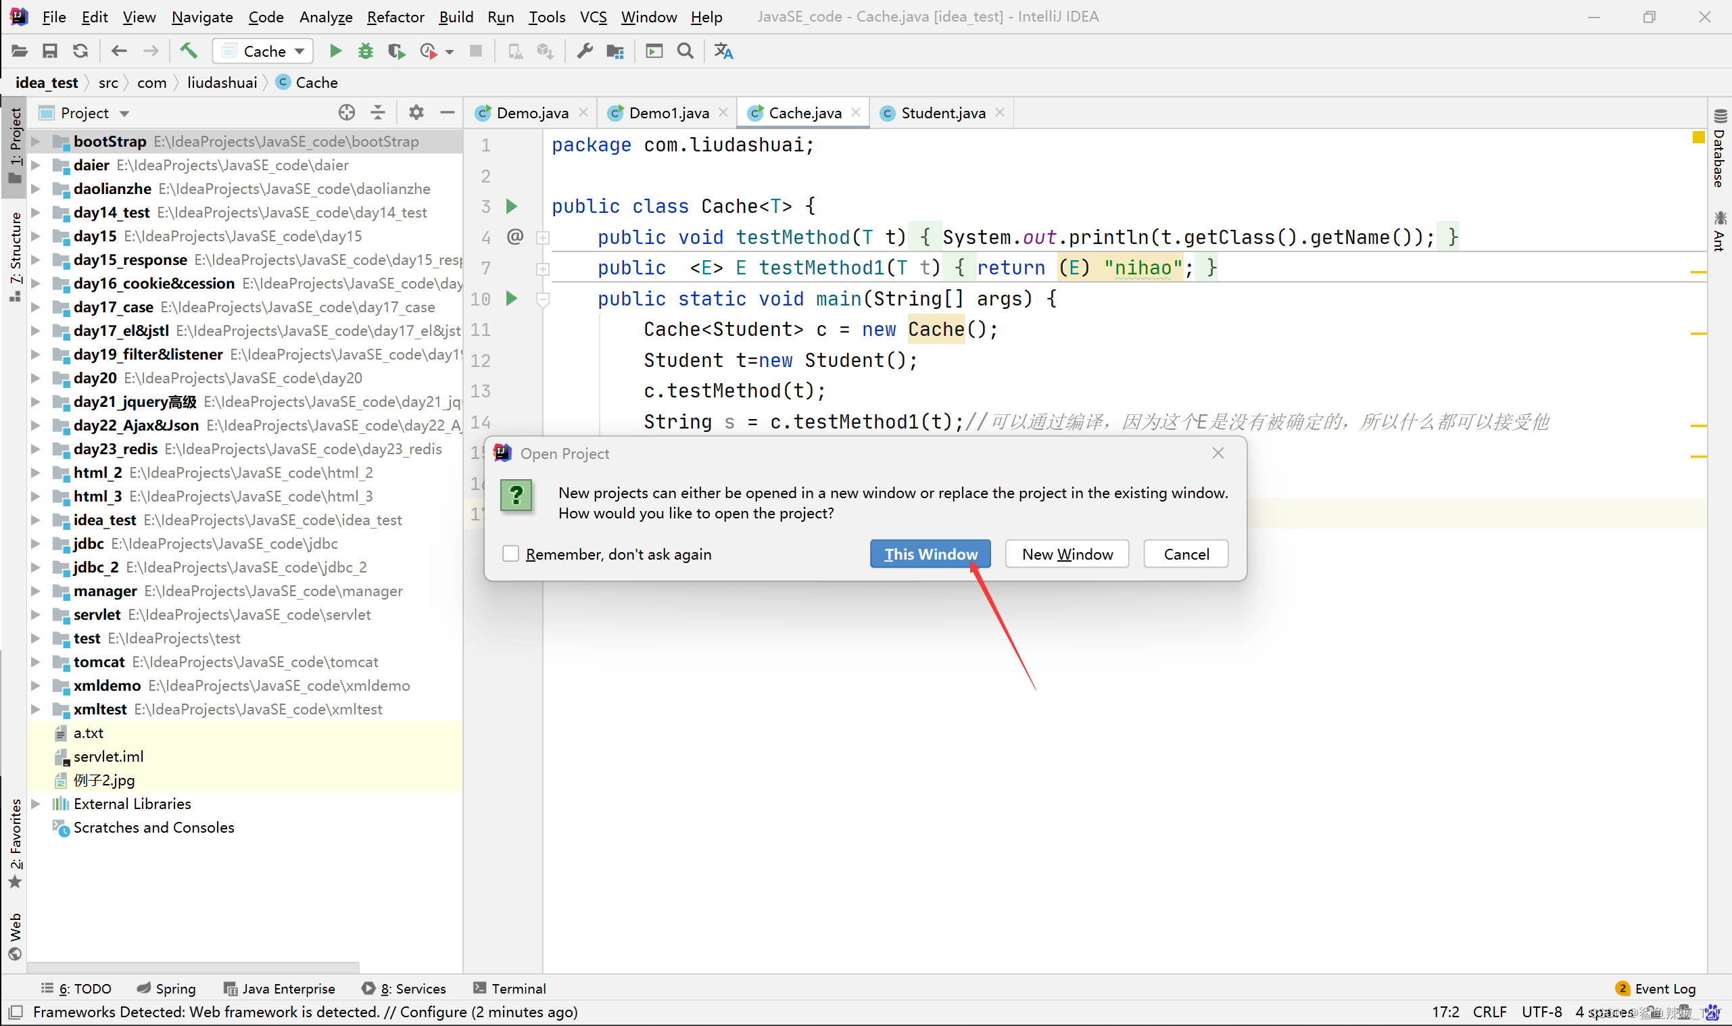
Task: Check Remember, don't ask again
Action: (x=510, y=554)
